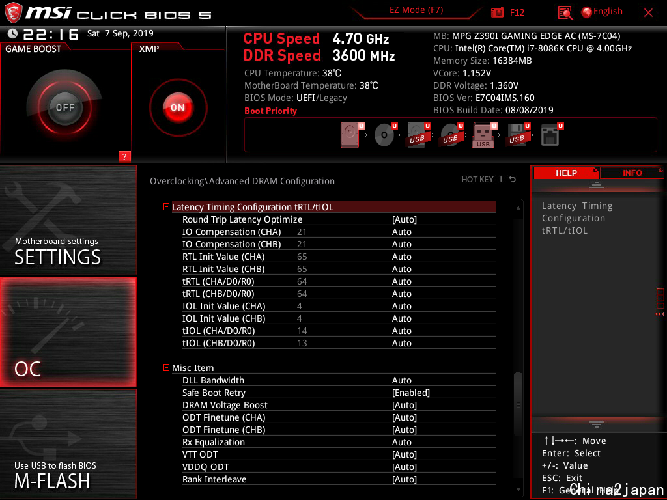Viewport: 667px width, 500px height.
Task: Click the 22:16 time display
Action: (x=51, y=34)
